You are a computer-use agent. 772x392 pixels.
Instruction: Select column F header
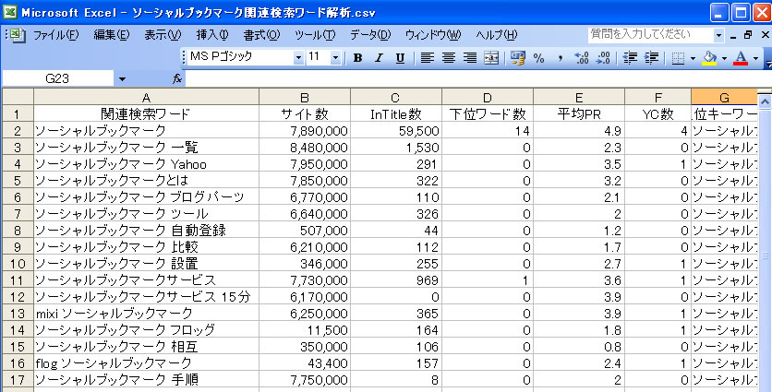(657, 98)
